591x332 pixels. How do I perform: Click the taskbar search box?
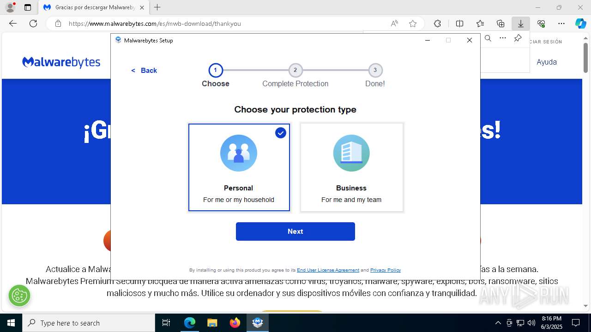pos(89,323)
